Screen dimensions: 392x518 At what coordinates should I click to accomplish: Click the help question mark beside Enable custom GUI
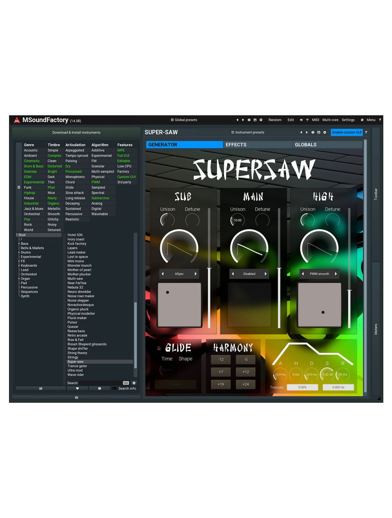(366, 133)
